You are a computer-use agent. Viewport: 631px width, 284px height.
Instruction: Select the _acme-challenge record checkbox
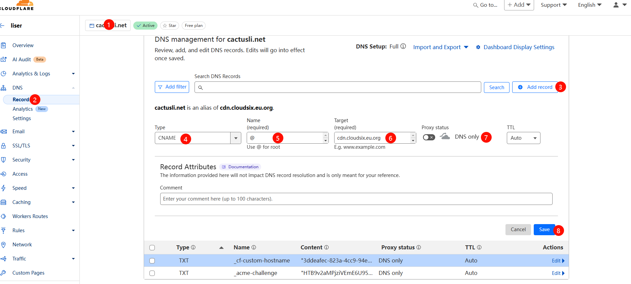pyautogui.click(x=152, y=273)
